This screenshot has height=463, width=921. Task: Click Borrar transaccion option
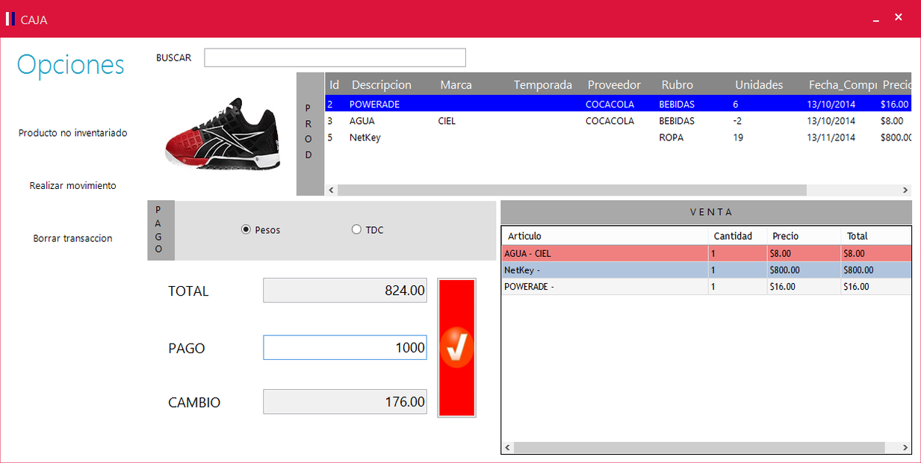(73, 239)
